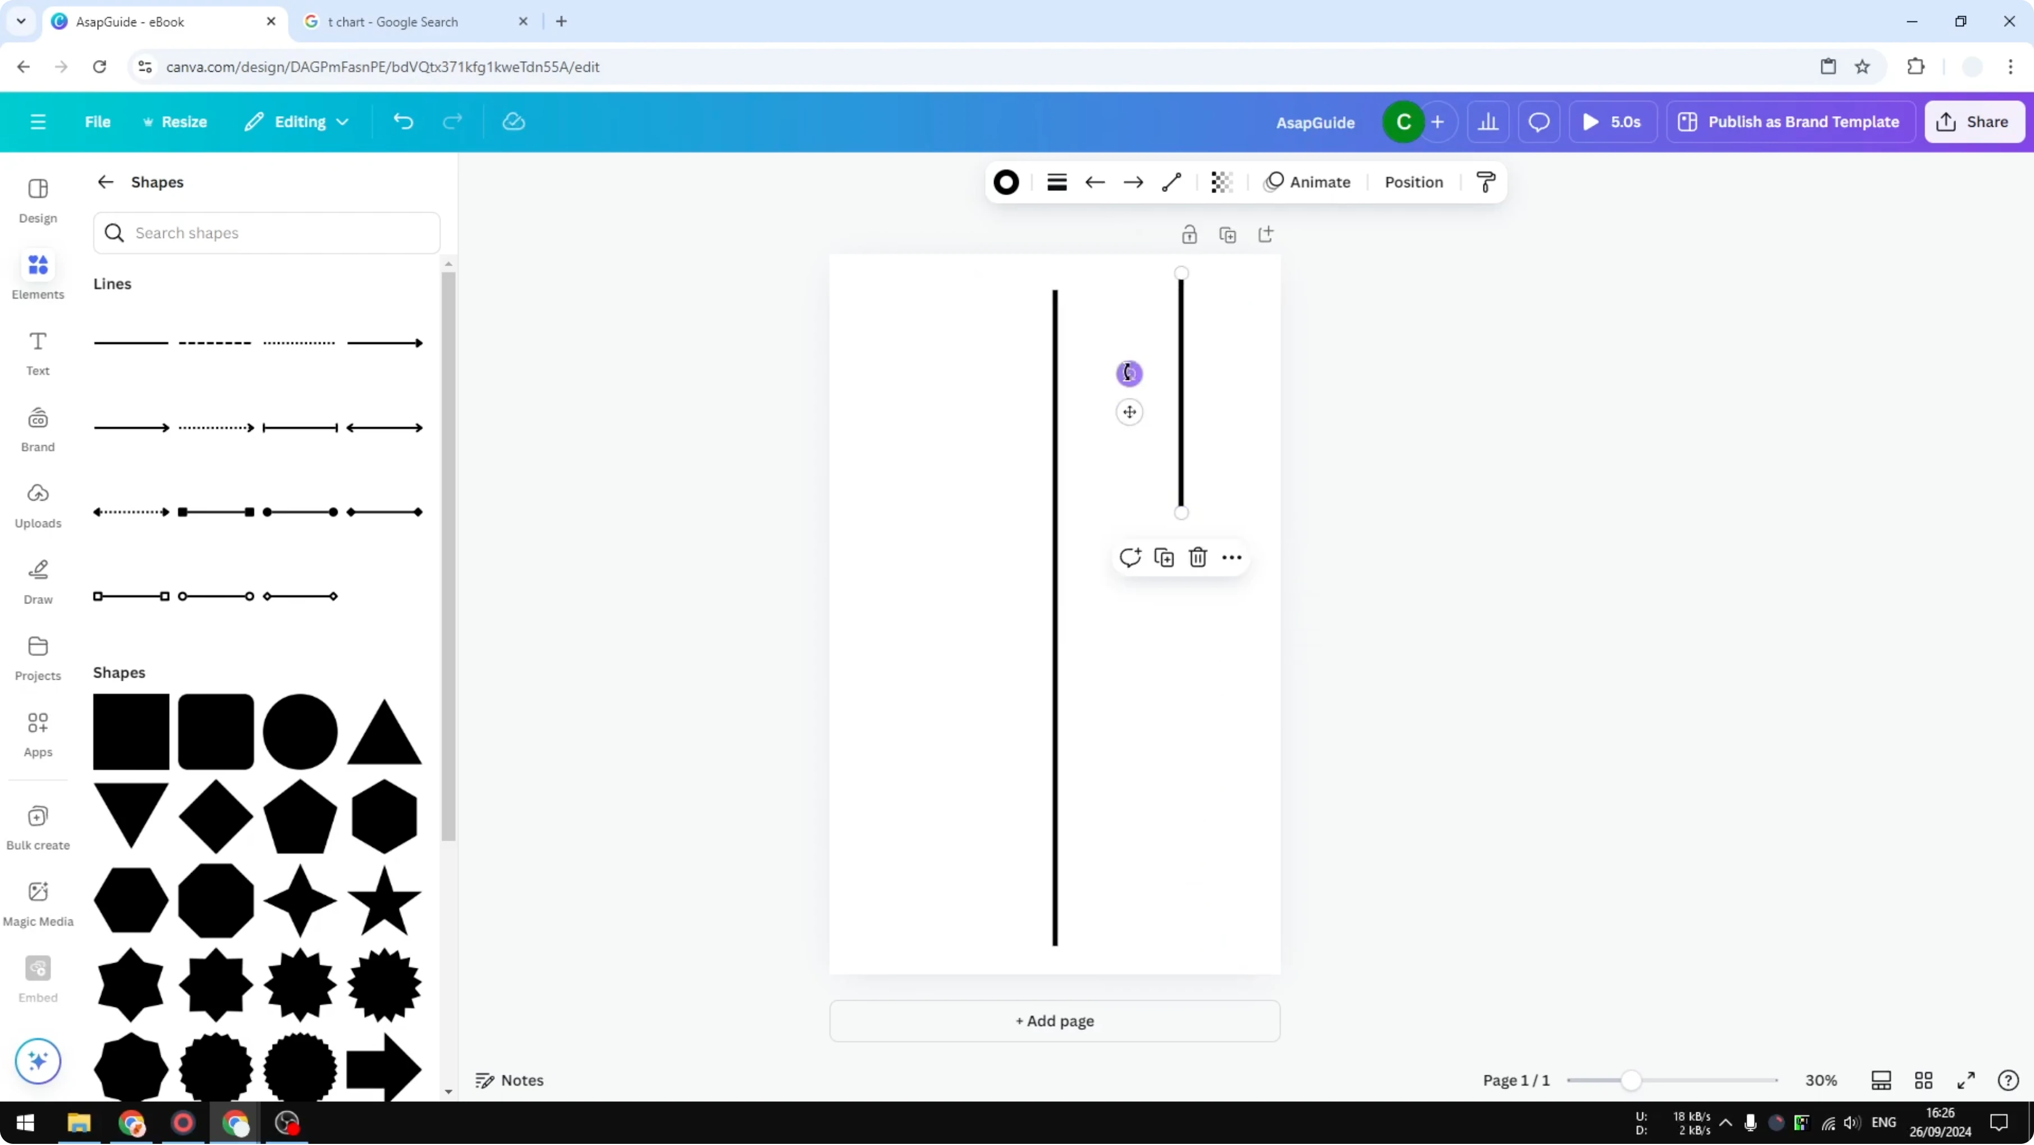This screenshot has width=2034, height=1145.
Task: Open the Elements panel
Action: click(38, 276)
